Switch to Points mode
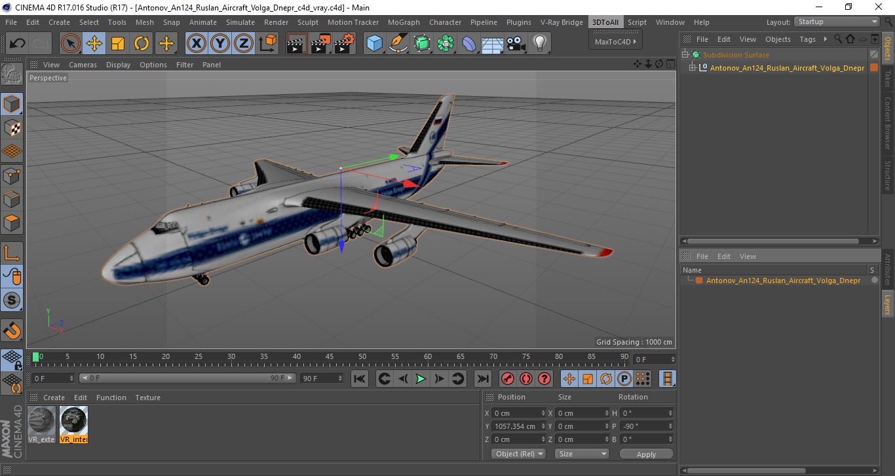Screen dimensions: 895x476 [x=12, y=175]
